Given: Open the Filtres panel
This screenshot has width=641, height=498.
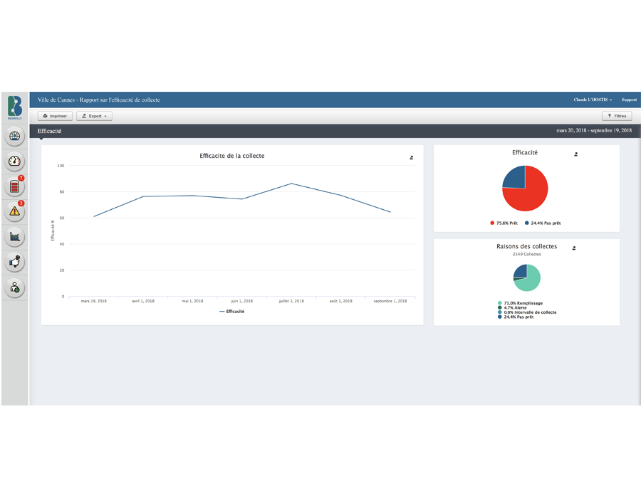Looking at the screenshot, I should tap(616, 116).
